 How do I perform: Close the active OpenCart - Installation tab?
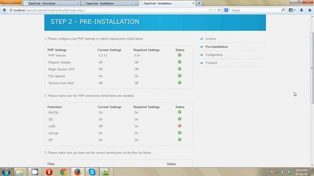pos(193,3)
